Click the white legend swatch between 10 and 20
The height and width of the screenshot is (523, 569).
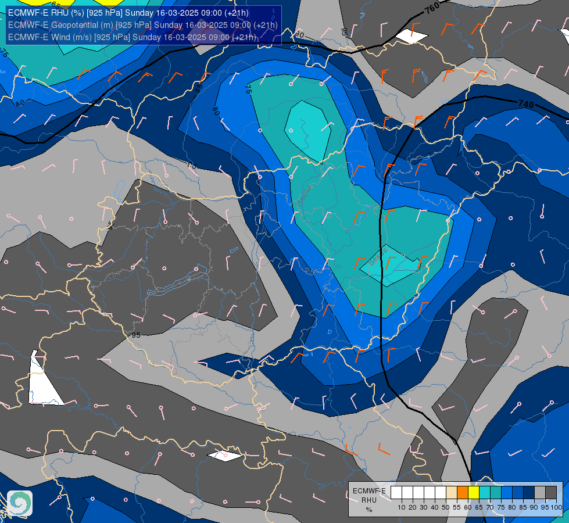(x=407, y=493)
